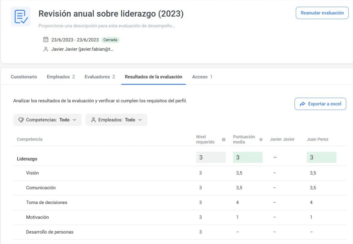Open the Acceso 1 tab
This screenshot has width=353, height=244.
[x=202, y=77]
